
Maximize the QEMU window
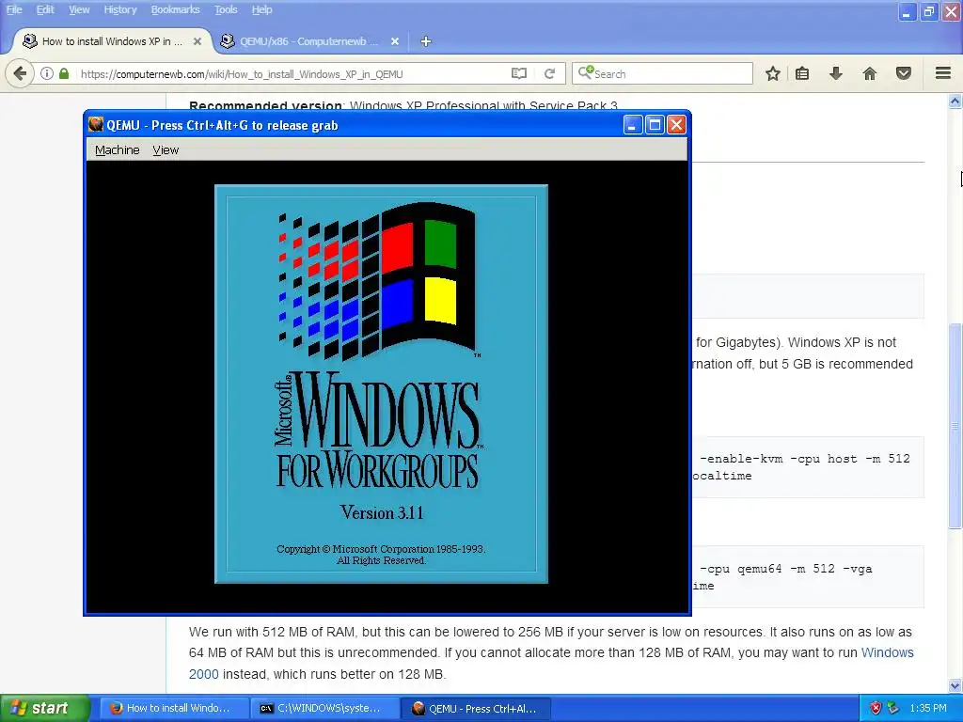(x=655, y=125)
